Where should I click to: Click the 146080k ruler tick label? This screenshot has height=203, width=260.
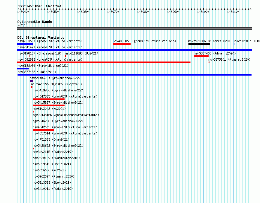[143, 12]
